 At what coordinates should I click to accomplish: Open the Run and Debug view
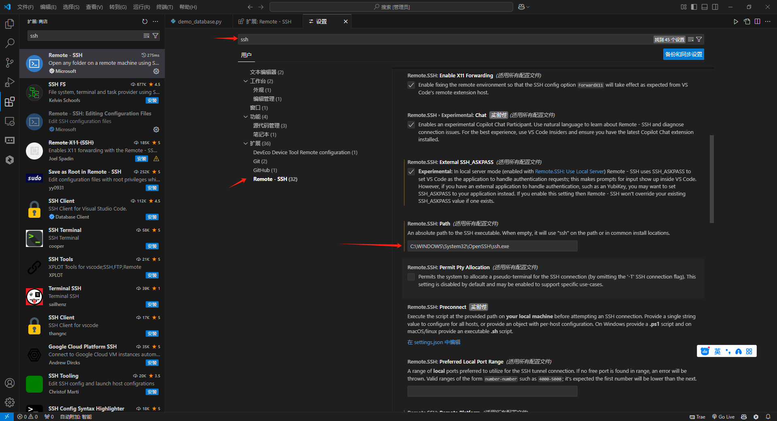click(x=9, y=82)
